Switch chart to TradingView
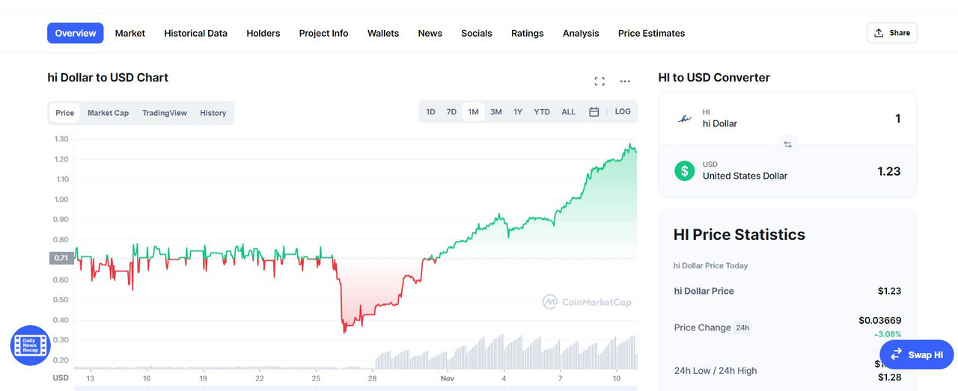This screenshot has width=958, height=391. (x=165, y=113)
